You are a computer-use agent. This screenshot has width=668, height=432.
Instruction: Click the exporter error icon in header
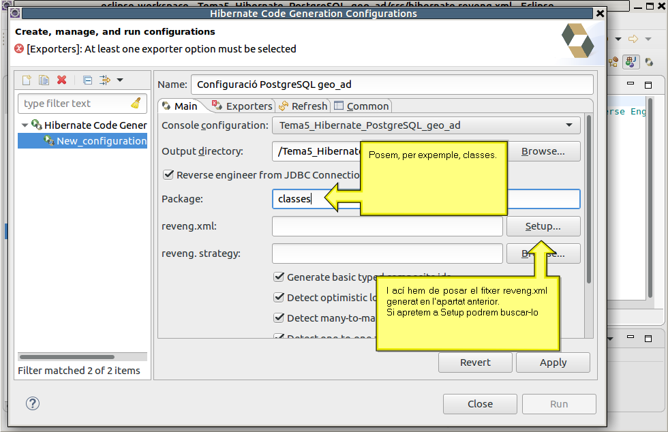(x=19, y=48)
